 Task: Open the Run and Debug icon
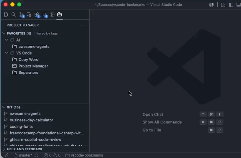coord(52,14)
